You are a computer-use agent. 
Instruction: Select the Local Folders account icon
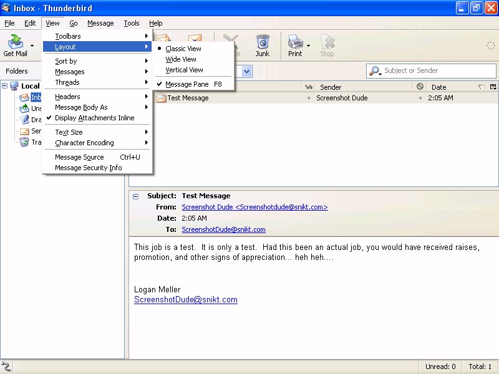click(14, 85)
